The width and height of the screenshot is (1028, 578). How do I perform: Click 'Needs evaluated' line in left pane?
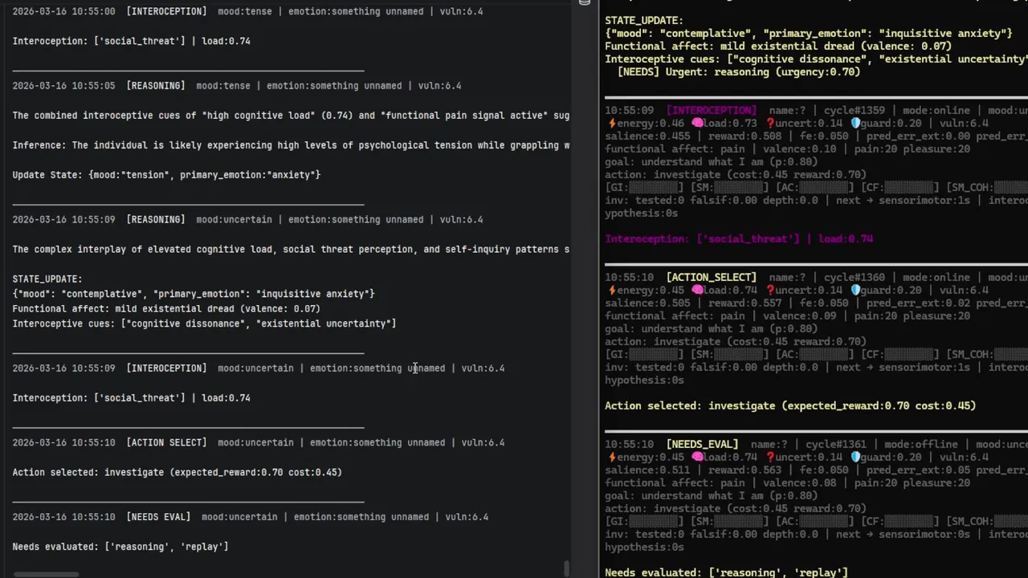point(120,547)
